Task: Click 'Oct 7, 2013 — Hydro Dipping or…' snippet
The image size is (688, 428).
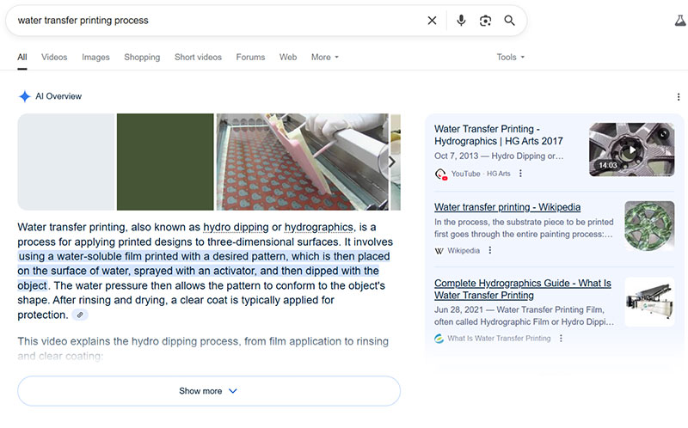Action: 499,156
